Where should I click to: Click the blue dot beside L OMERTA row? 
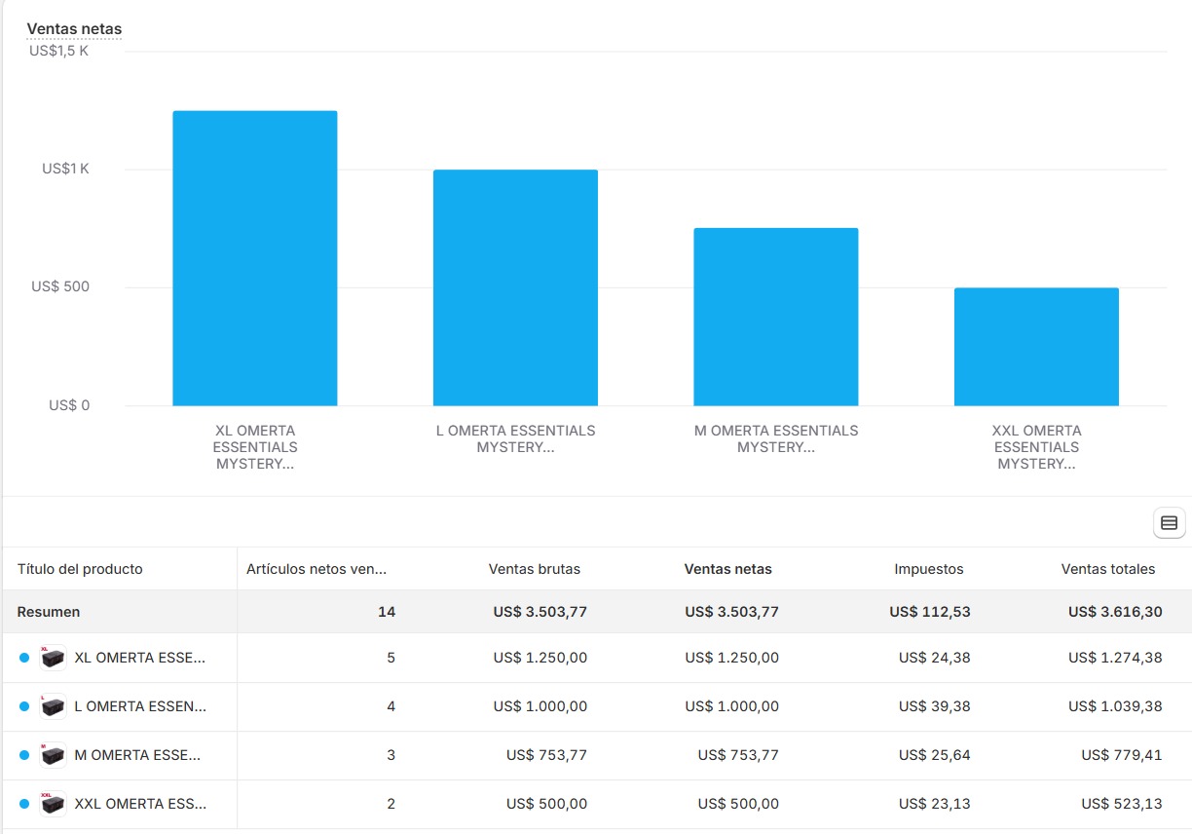(24, 706)
